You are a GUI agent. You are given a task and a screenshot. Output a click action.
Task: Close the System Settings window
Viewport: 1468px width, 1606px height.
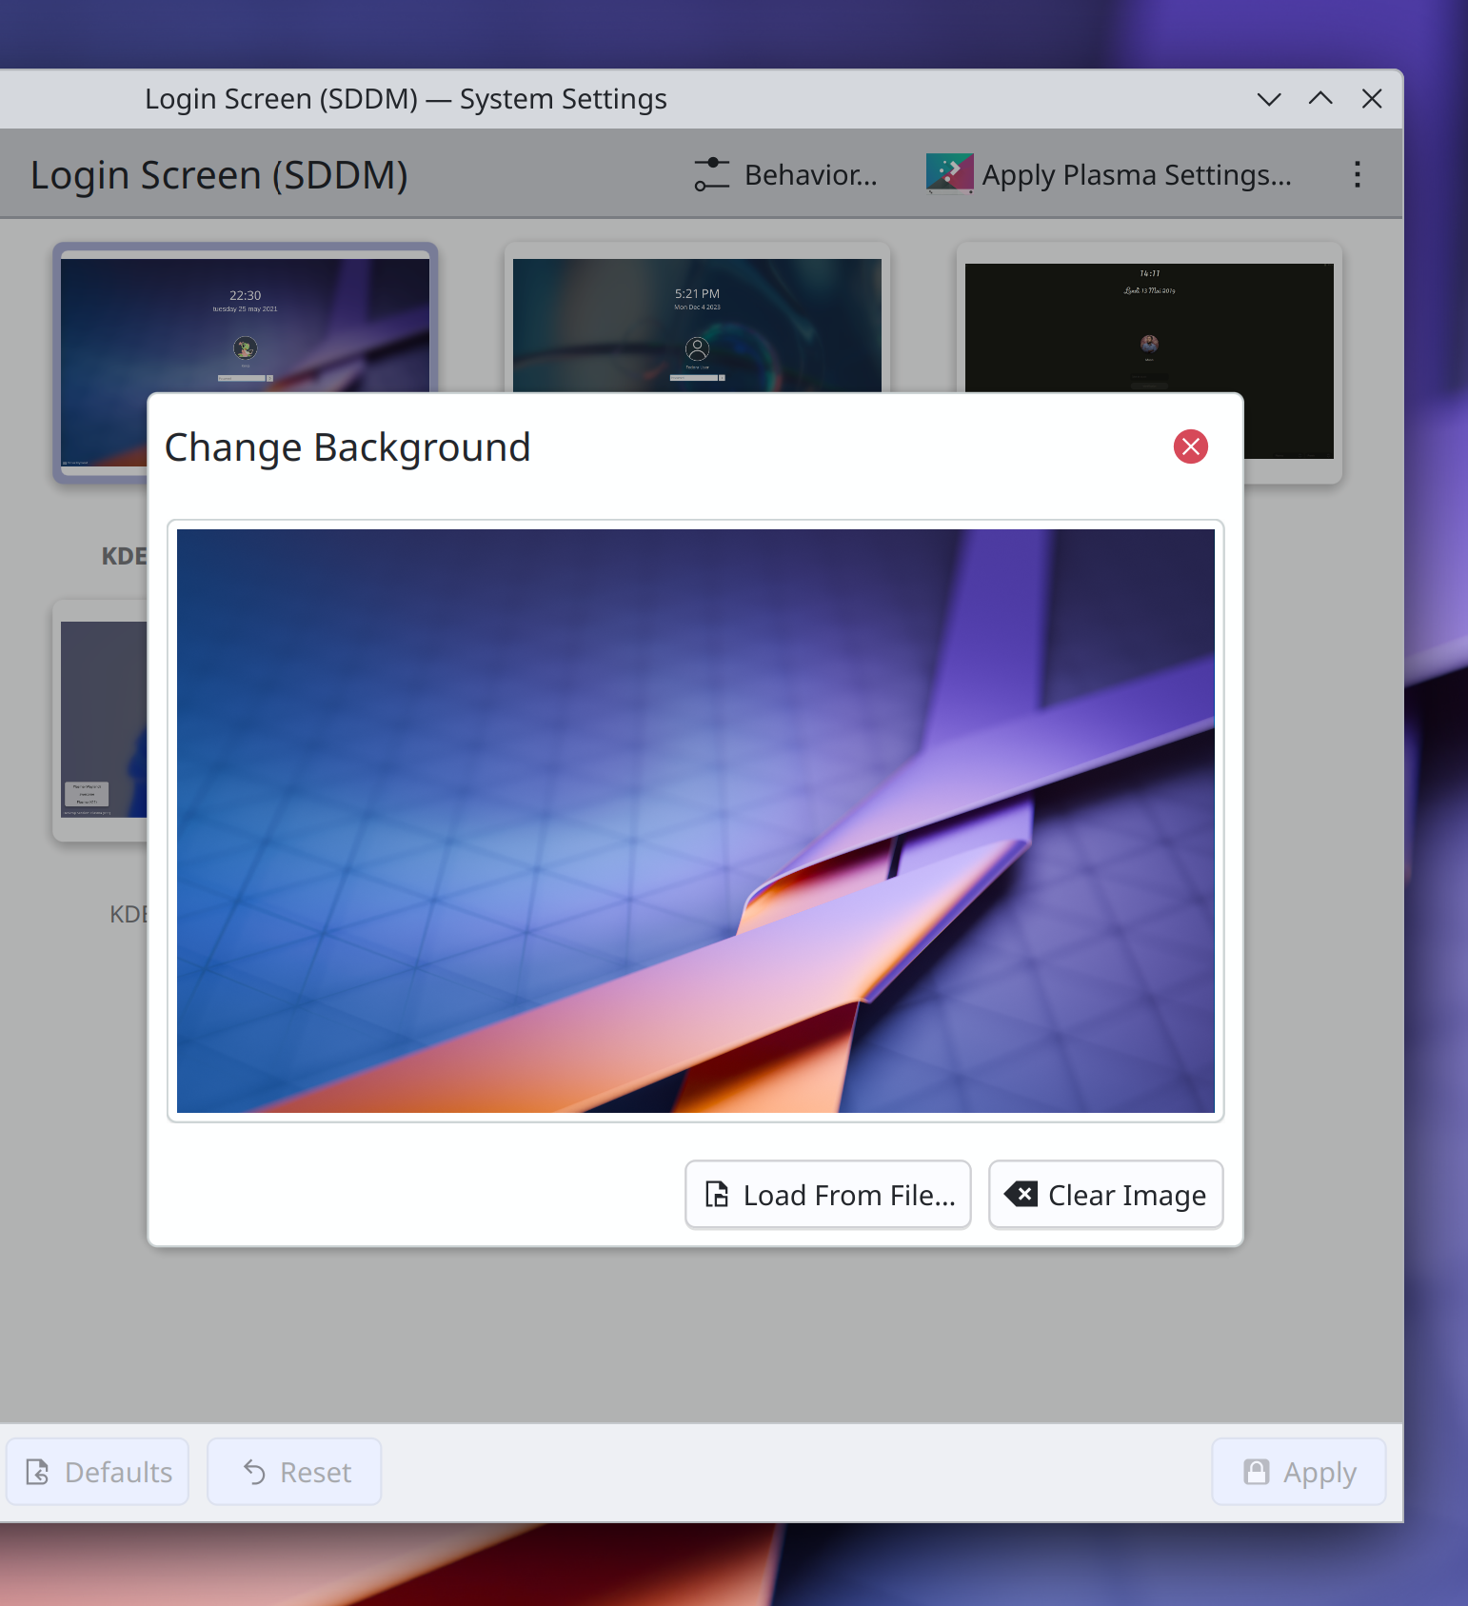pos(1372,99)
